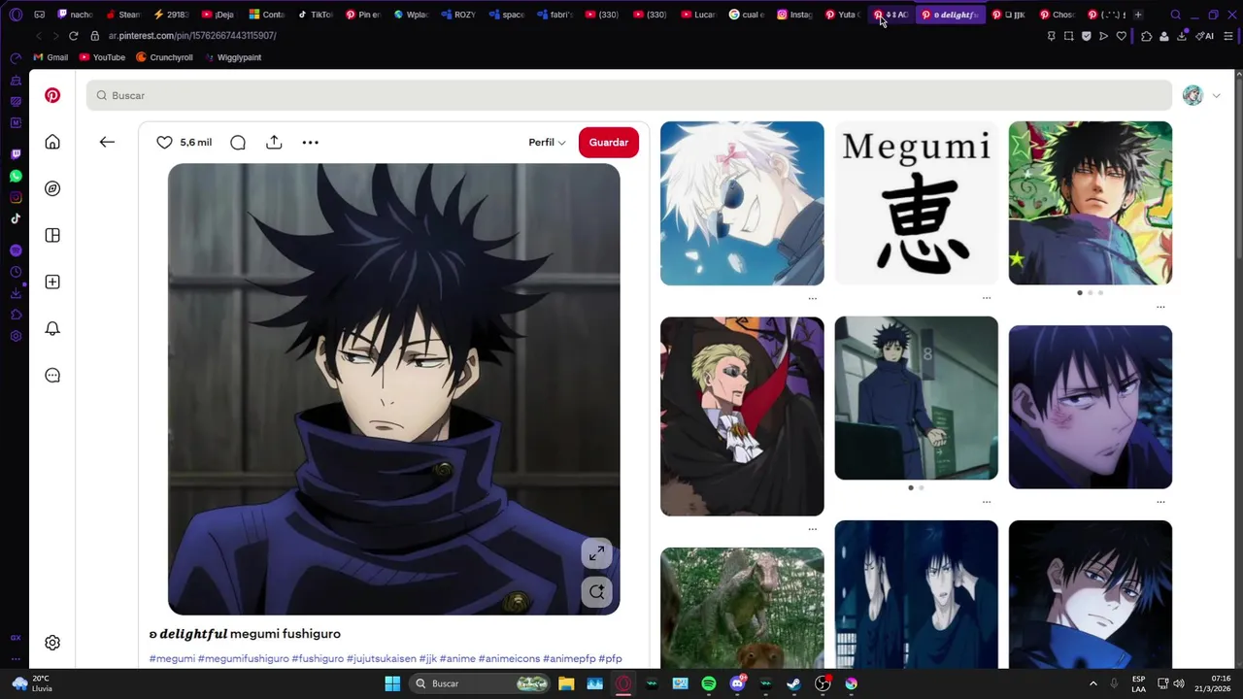1243x699 pixels.
Task: Open the #megumifushiguro hashtag link
Action: [243, 658]
